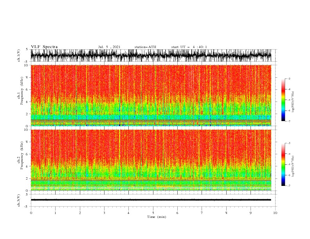The width and height of the screenshot is (310, 239).
Task: Click ch.1 frequency axis tick "10"
Action: (27, 65)
